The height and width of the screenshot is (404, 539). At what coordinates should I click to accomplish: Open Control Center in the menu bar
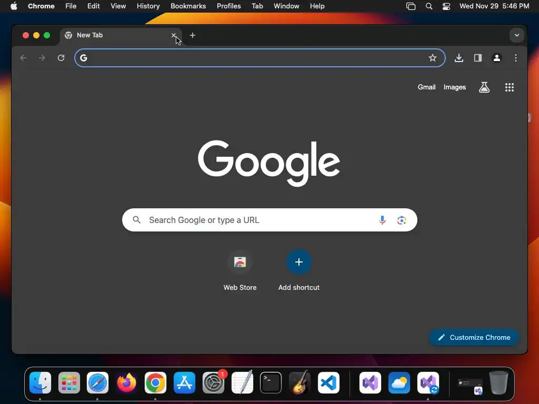(446, 6)
